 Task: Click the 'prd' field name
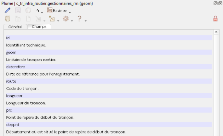(9, 110)
